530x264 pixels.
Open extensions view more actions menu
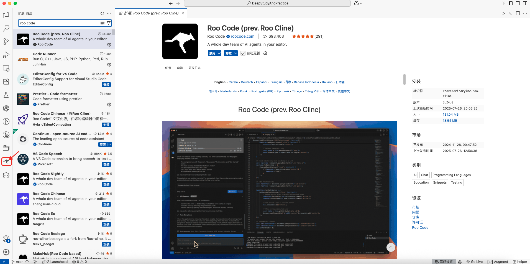[109, 13]
